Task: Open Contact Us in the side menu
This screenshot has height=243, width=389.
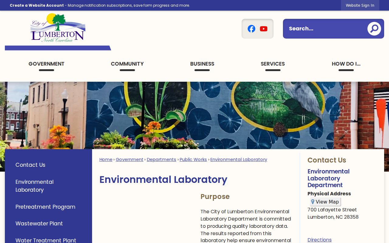Action: [30, 165]
